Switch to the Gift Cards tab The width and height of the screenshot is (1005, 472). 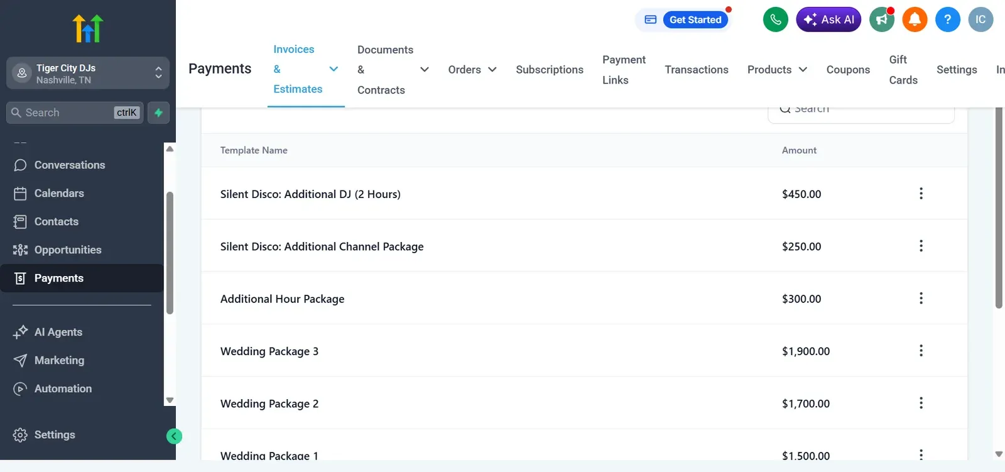point(903,70)
